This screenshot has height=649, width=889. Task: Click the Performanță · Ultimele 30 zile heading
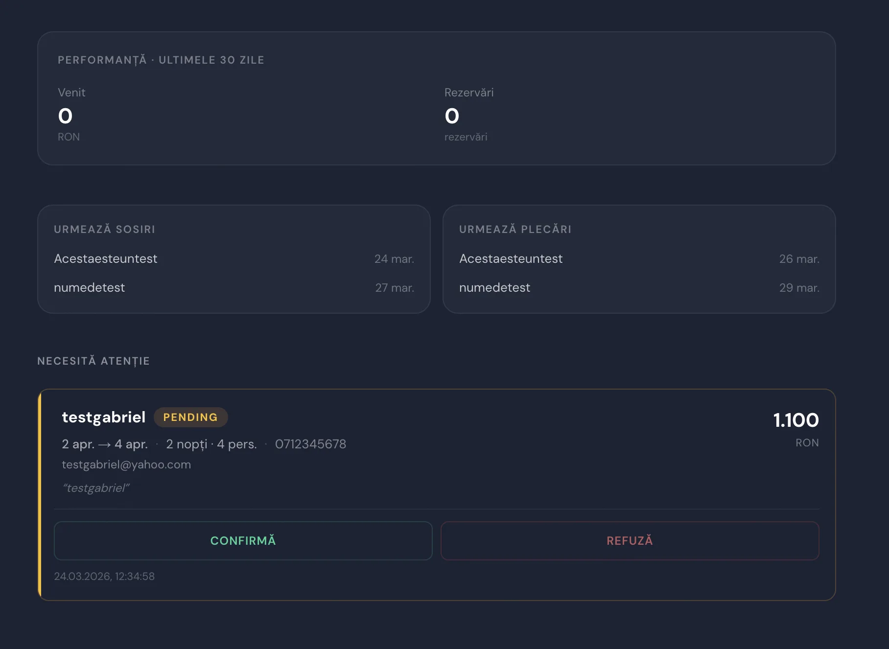pos(161,60)
